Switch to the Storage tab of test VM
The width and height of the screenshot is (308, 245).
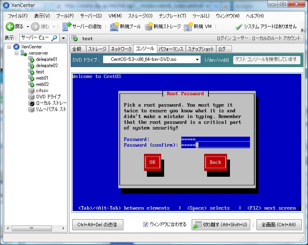tap(97, 49)
